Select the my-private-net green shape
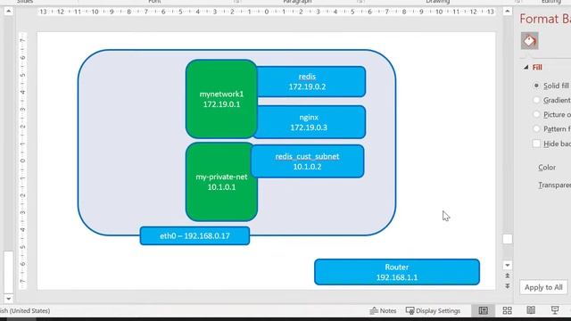Viewport: 571px width, 321px height. [x=221, y=182]
